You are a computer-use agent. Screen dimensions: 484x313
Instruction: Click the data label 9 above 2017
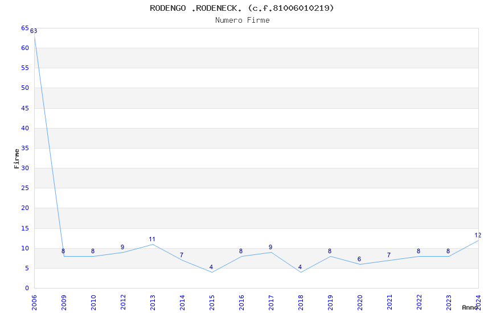click(x=270, y=248)
